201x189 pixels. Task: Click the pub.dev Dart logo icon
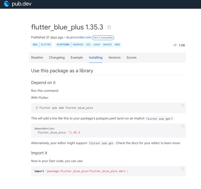point(6,4)
